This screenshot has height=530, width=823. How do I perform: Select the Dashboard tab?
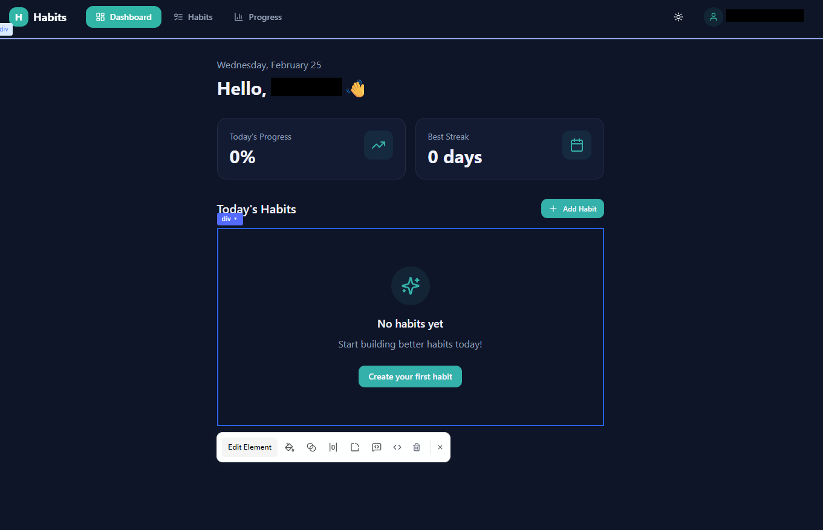click(x=123, y=17)
